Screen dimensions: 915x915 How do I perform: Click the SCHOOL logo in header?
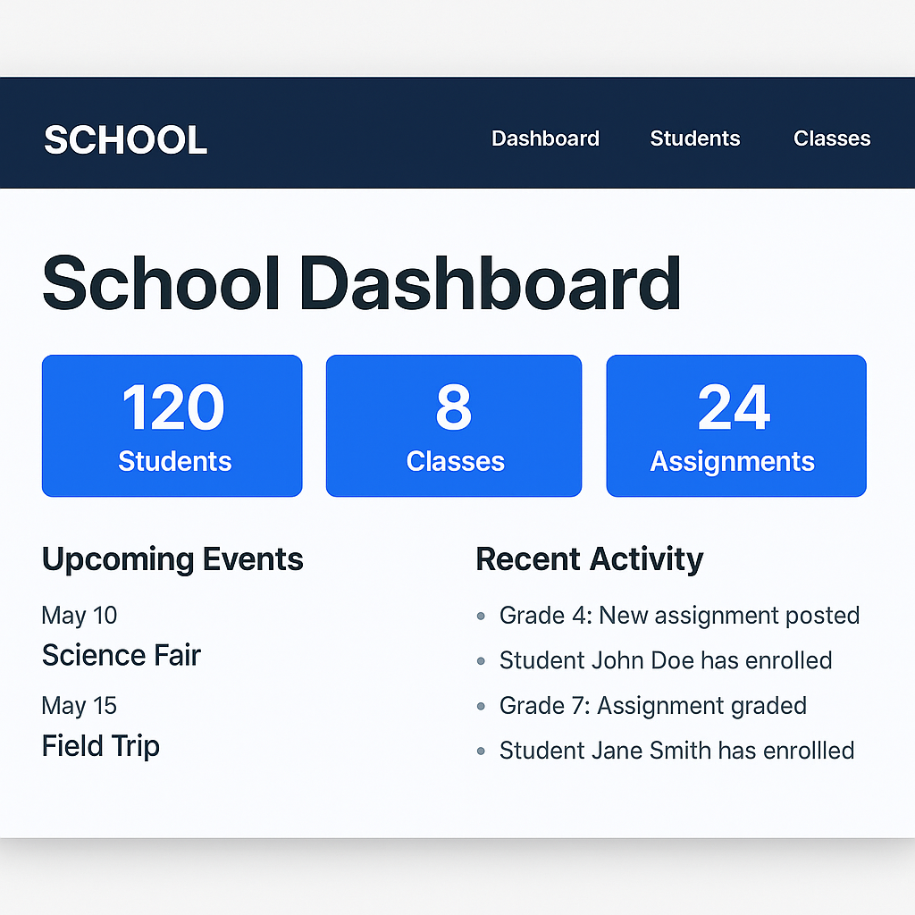[125, 140]
